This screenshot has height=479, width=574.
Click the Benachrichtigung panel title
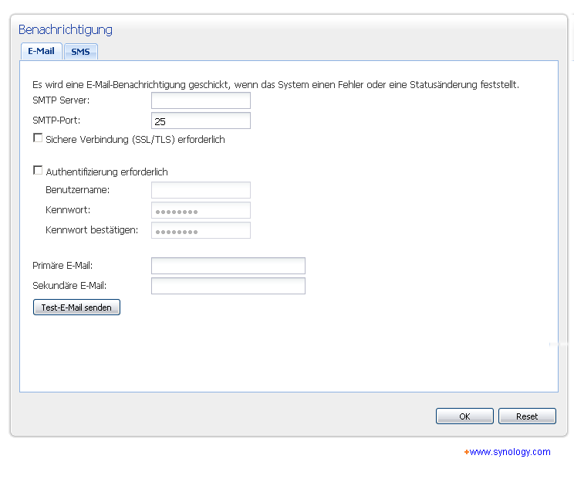point(66,29)
